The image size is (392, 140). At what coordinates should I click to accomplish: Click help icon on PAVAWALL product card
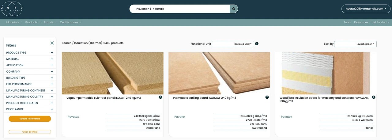click(374, 97)
